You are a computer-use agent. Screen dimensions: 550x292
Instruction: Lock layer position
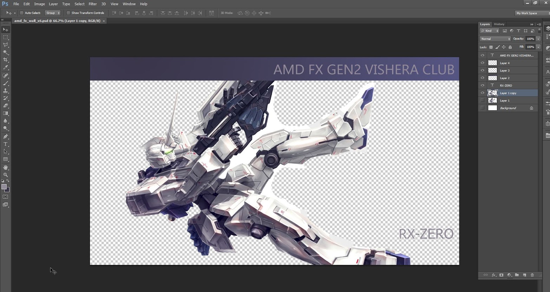[x=504, y=47]
